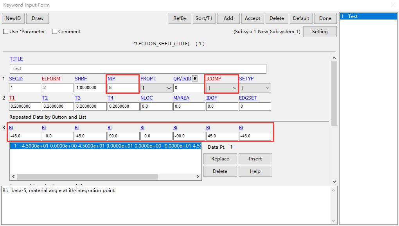Click the NewID button
Screen dimensions: 399x226
pos(13,18)
